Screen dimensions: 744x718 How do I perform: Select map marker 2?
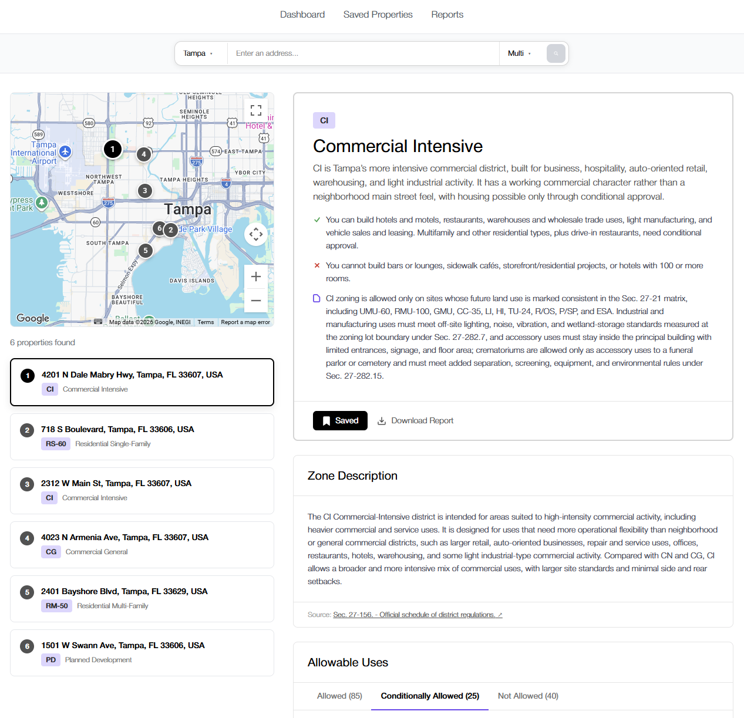coord(171,230)
